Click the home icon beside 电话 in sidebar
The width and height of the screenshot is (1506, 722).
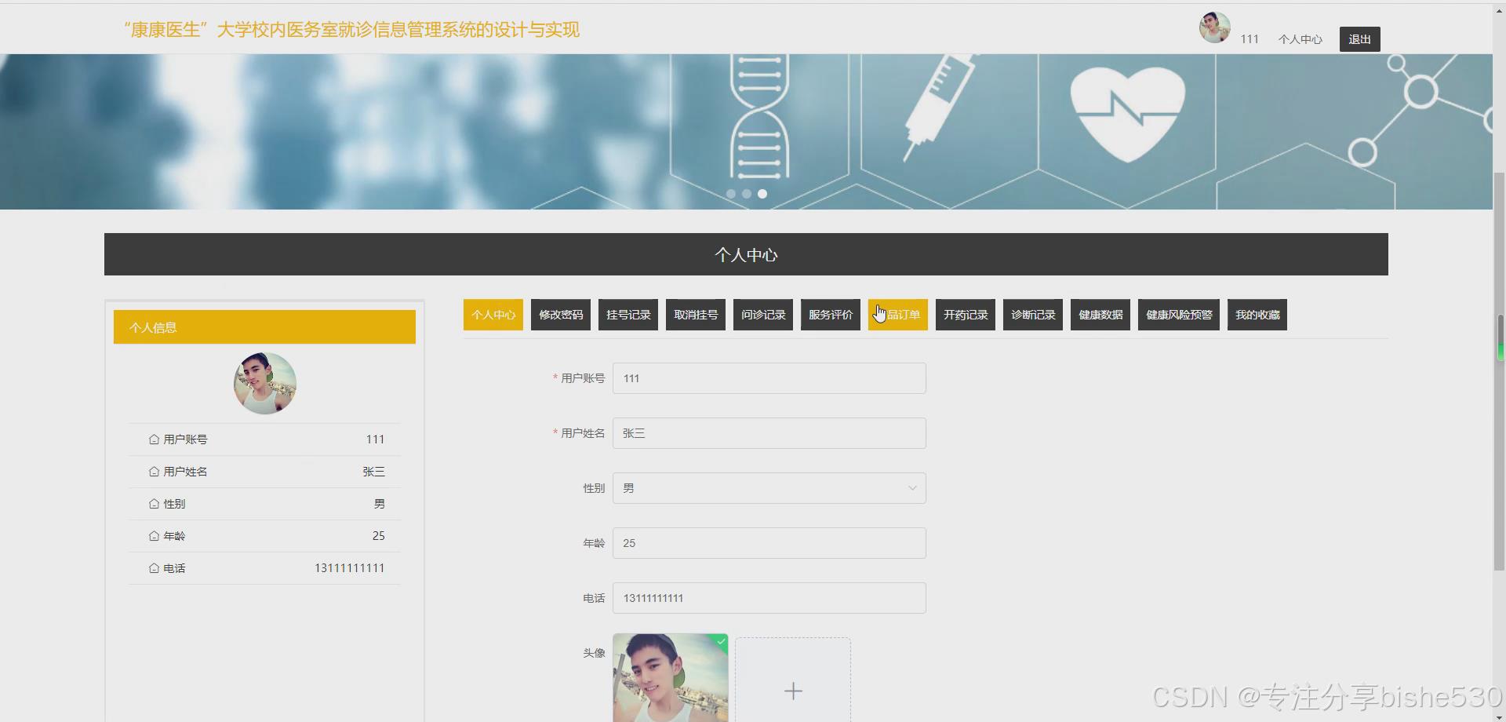point(154,568)
